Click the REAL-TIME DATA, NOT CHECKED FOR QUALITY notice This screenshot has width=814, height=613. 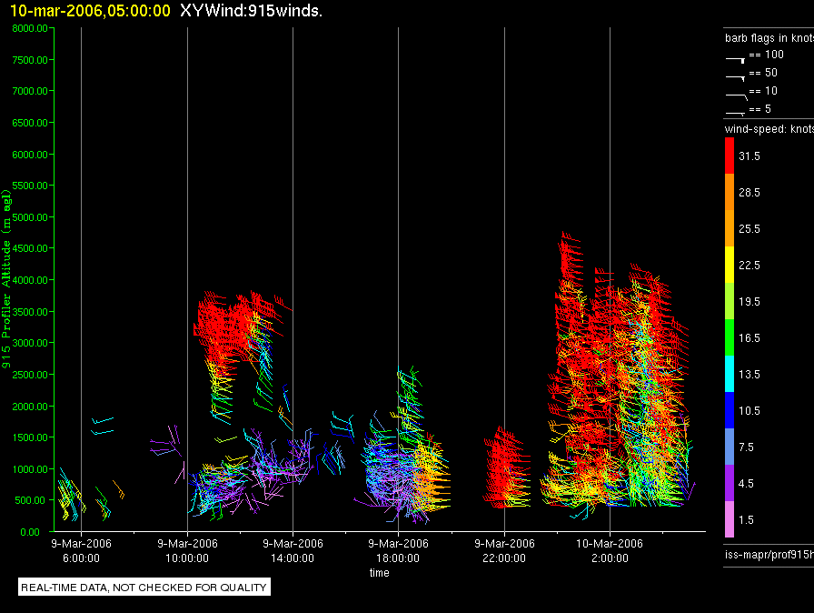coord(144,587)
